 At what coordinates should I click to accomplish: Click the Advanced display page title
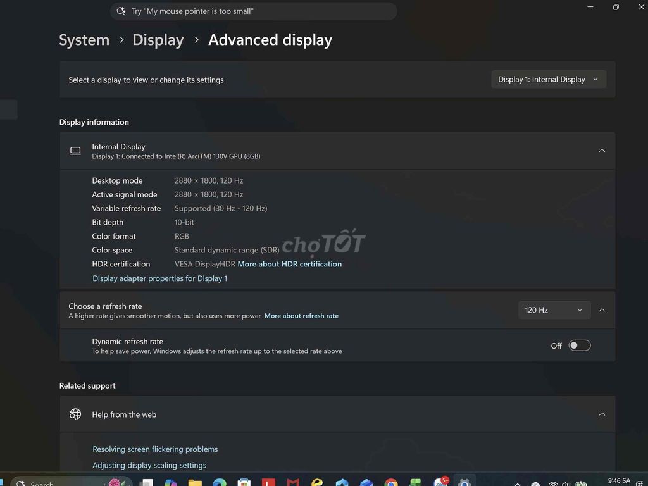[x=270, y=40]
